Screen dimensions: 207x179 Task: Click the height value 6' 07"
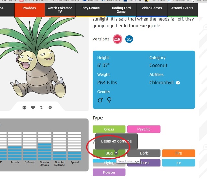click(x=103, y=65)
